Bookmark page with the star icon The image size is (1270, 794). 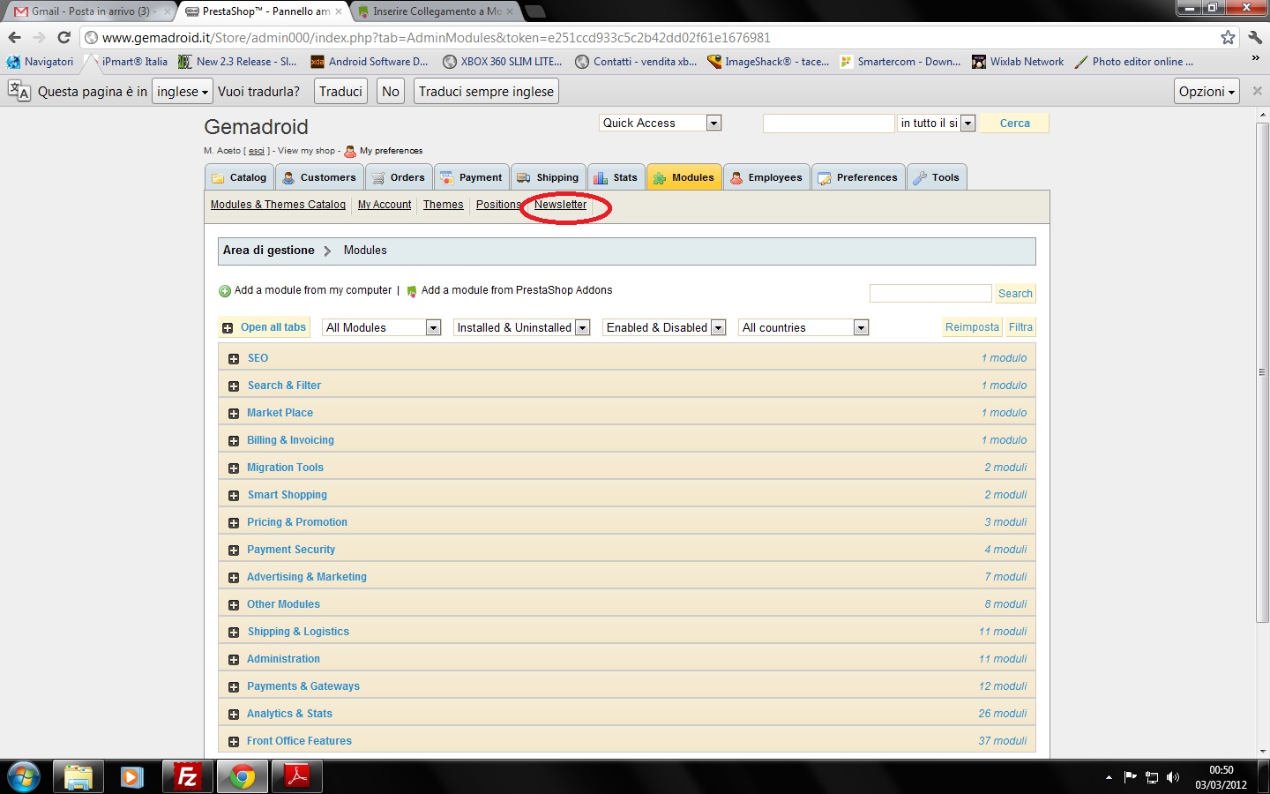click(1228, 38)
